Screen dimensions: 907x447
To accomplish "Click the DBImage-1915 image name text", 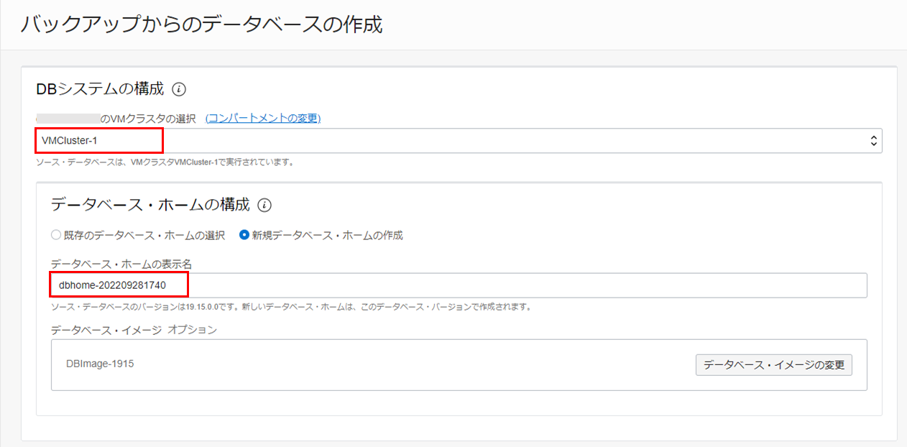I will tap(99, 364).
